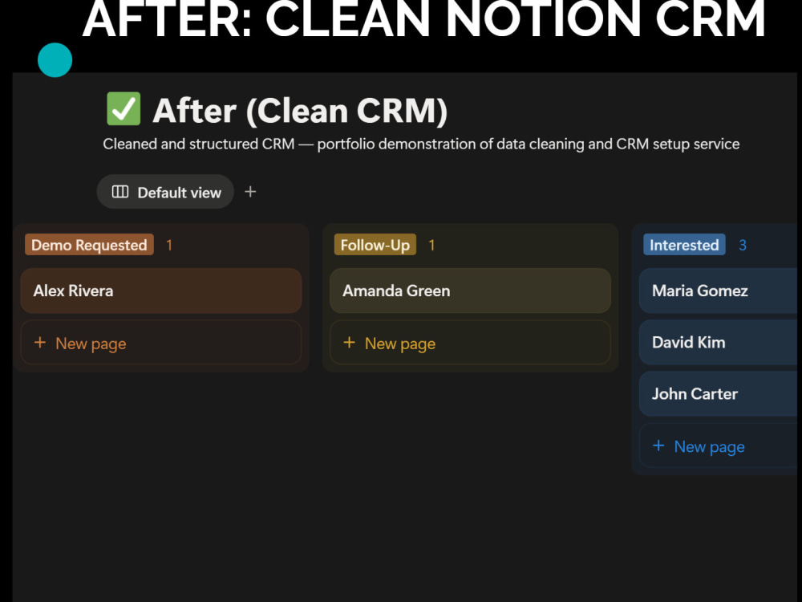
Task: Click the Interested status tag
Action: tap(684, 245)
